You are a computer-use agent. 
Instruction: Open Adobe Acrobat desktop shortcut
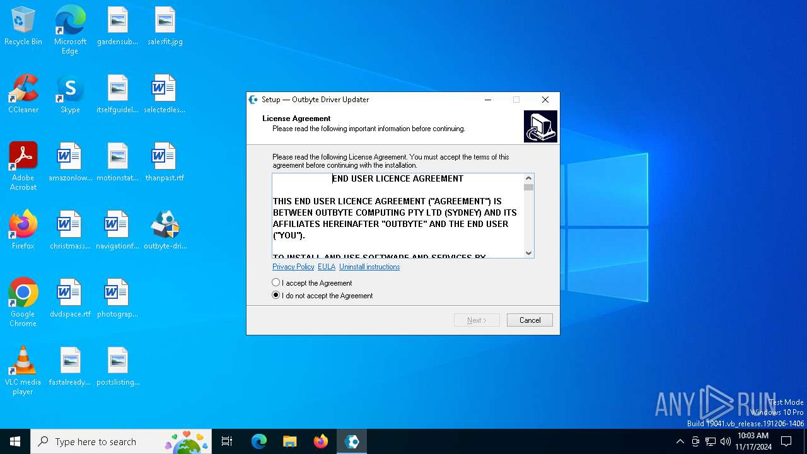(23, 166)
